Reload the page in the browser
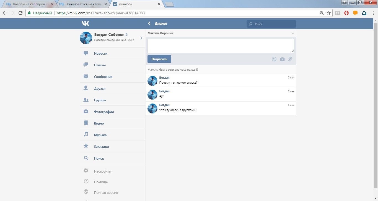This screenshot has width=378, height=201. coord(20,13)
